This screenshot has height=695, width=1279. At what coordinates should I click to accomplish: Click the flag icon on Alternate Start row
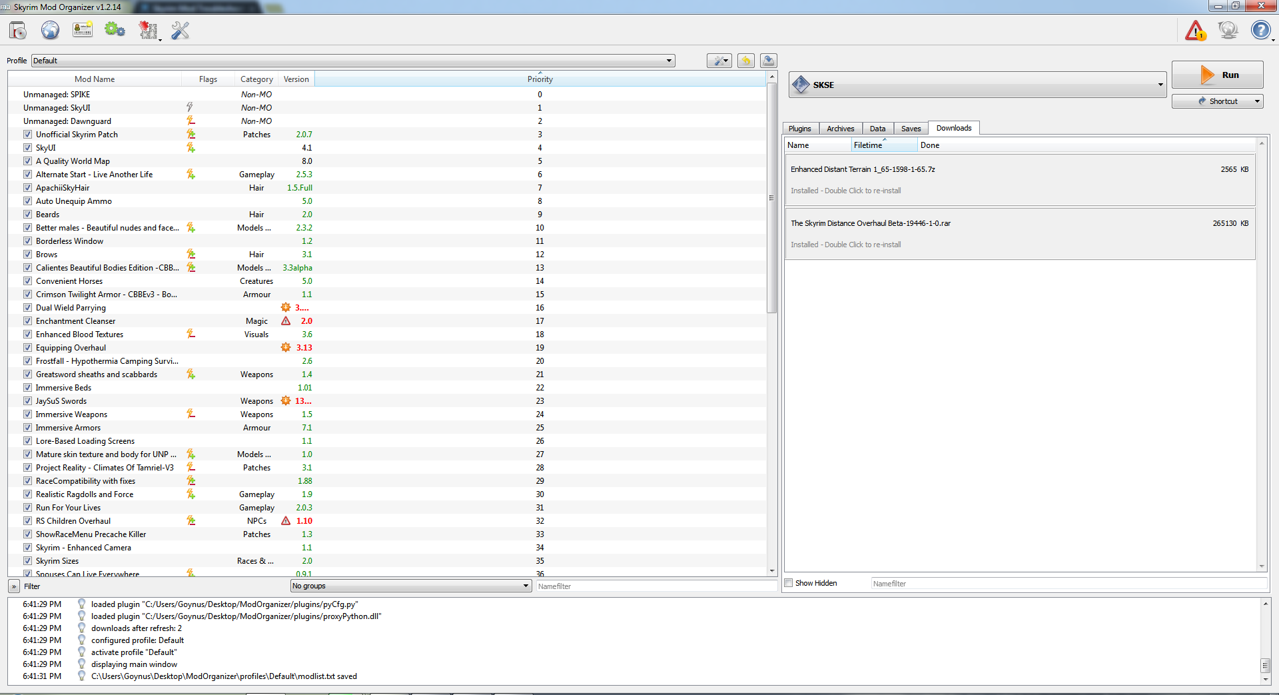tap(191, 174)
